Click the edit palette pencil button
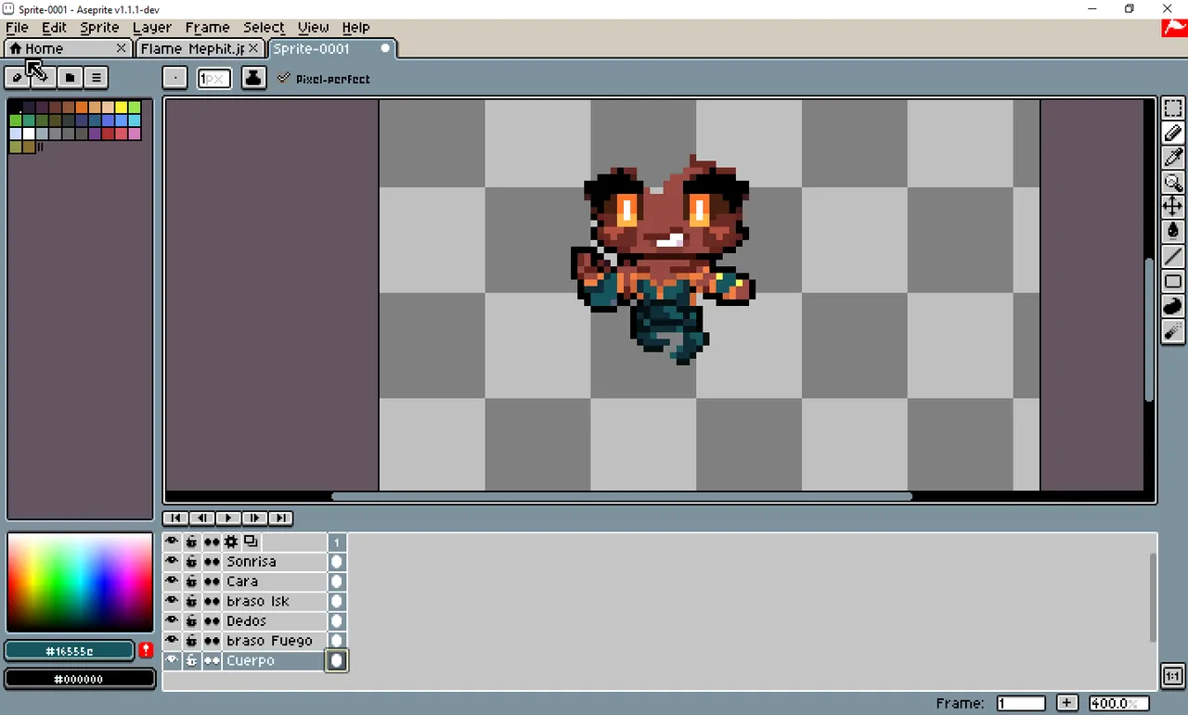 tap(17, 77)
